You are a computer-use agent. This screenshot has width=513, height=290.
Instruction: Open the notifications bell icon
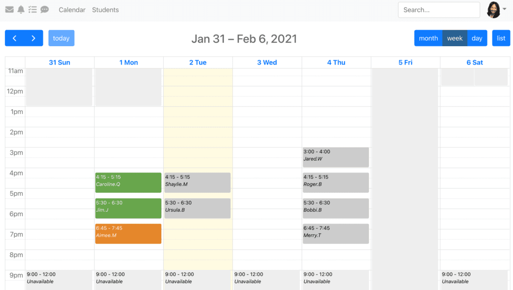click(x=21, y=10)
